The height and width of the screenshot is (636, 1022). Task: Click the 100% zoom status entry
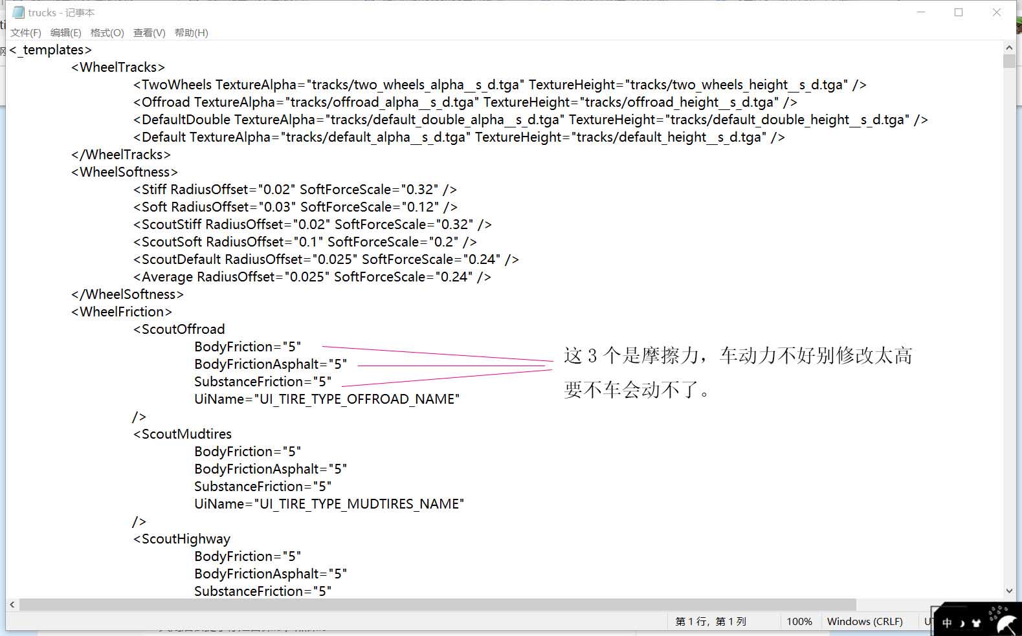(x=799, y=621)
